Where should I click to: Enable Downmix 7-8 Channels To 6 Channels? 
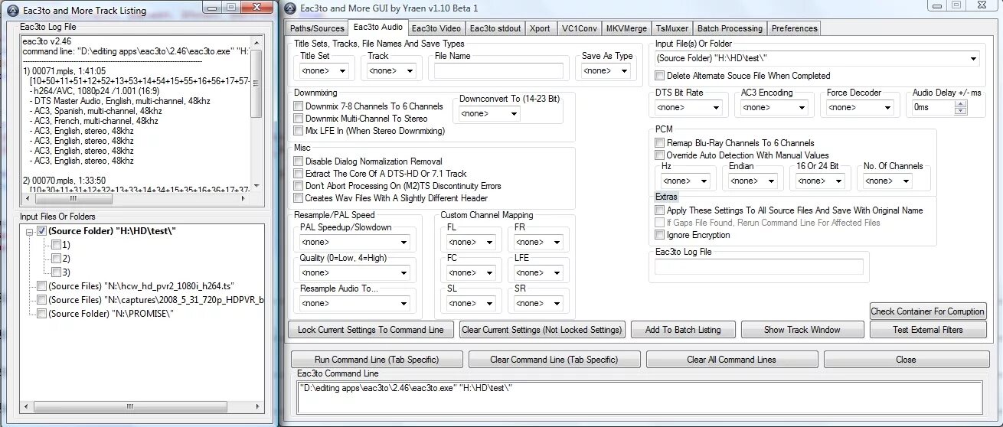click(299, 106)
